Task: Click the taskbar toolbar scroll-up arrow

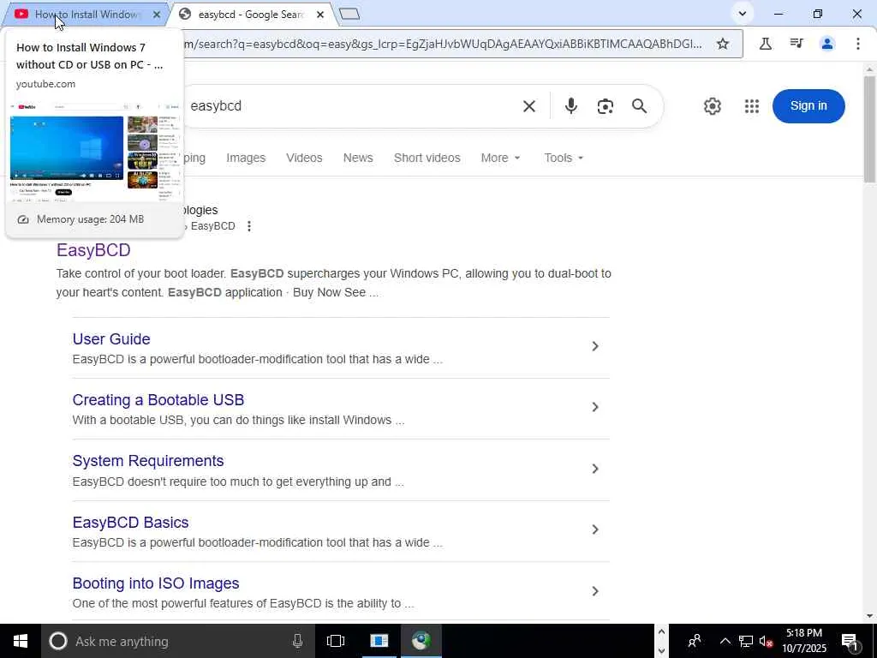Action: coord(661,632)
